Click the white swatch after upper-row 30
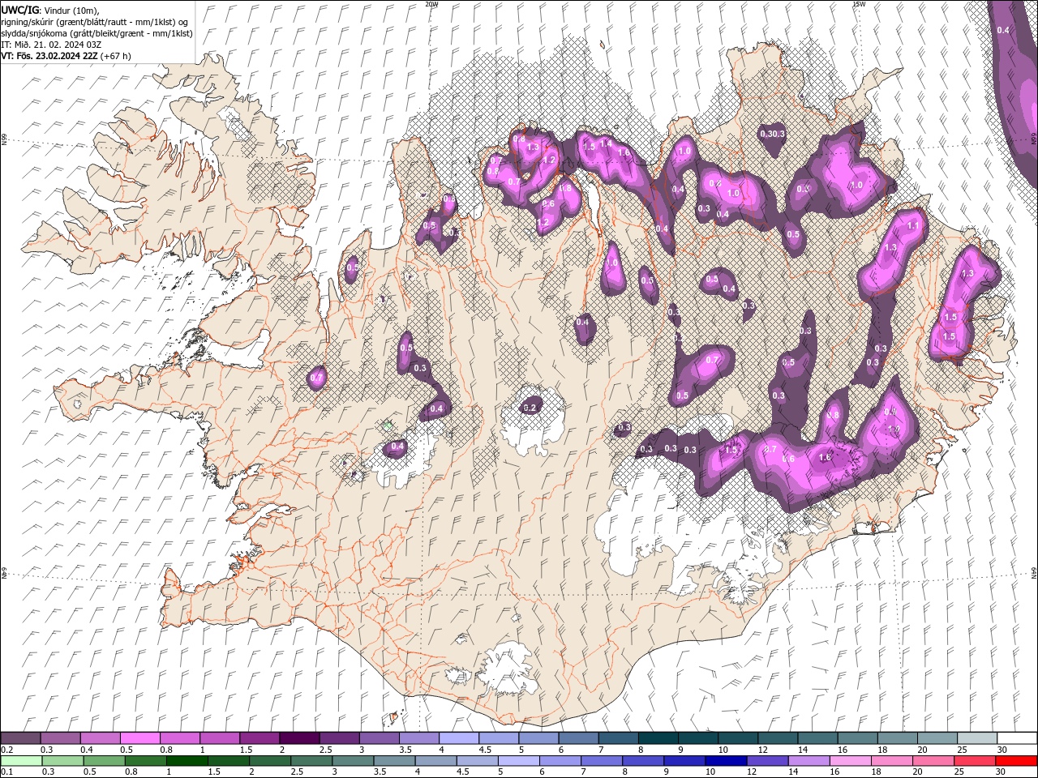This screenshot has height=778, width=1038. tap(1016, 738)
